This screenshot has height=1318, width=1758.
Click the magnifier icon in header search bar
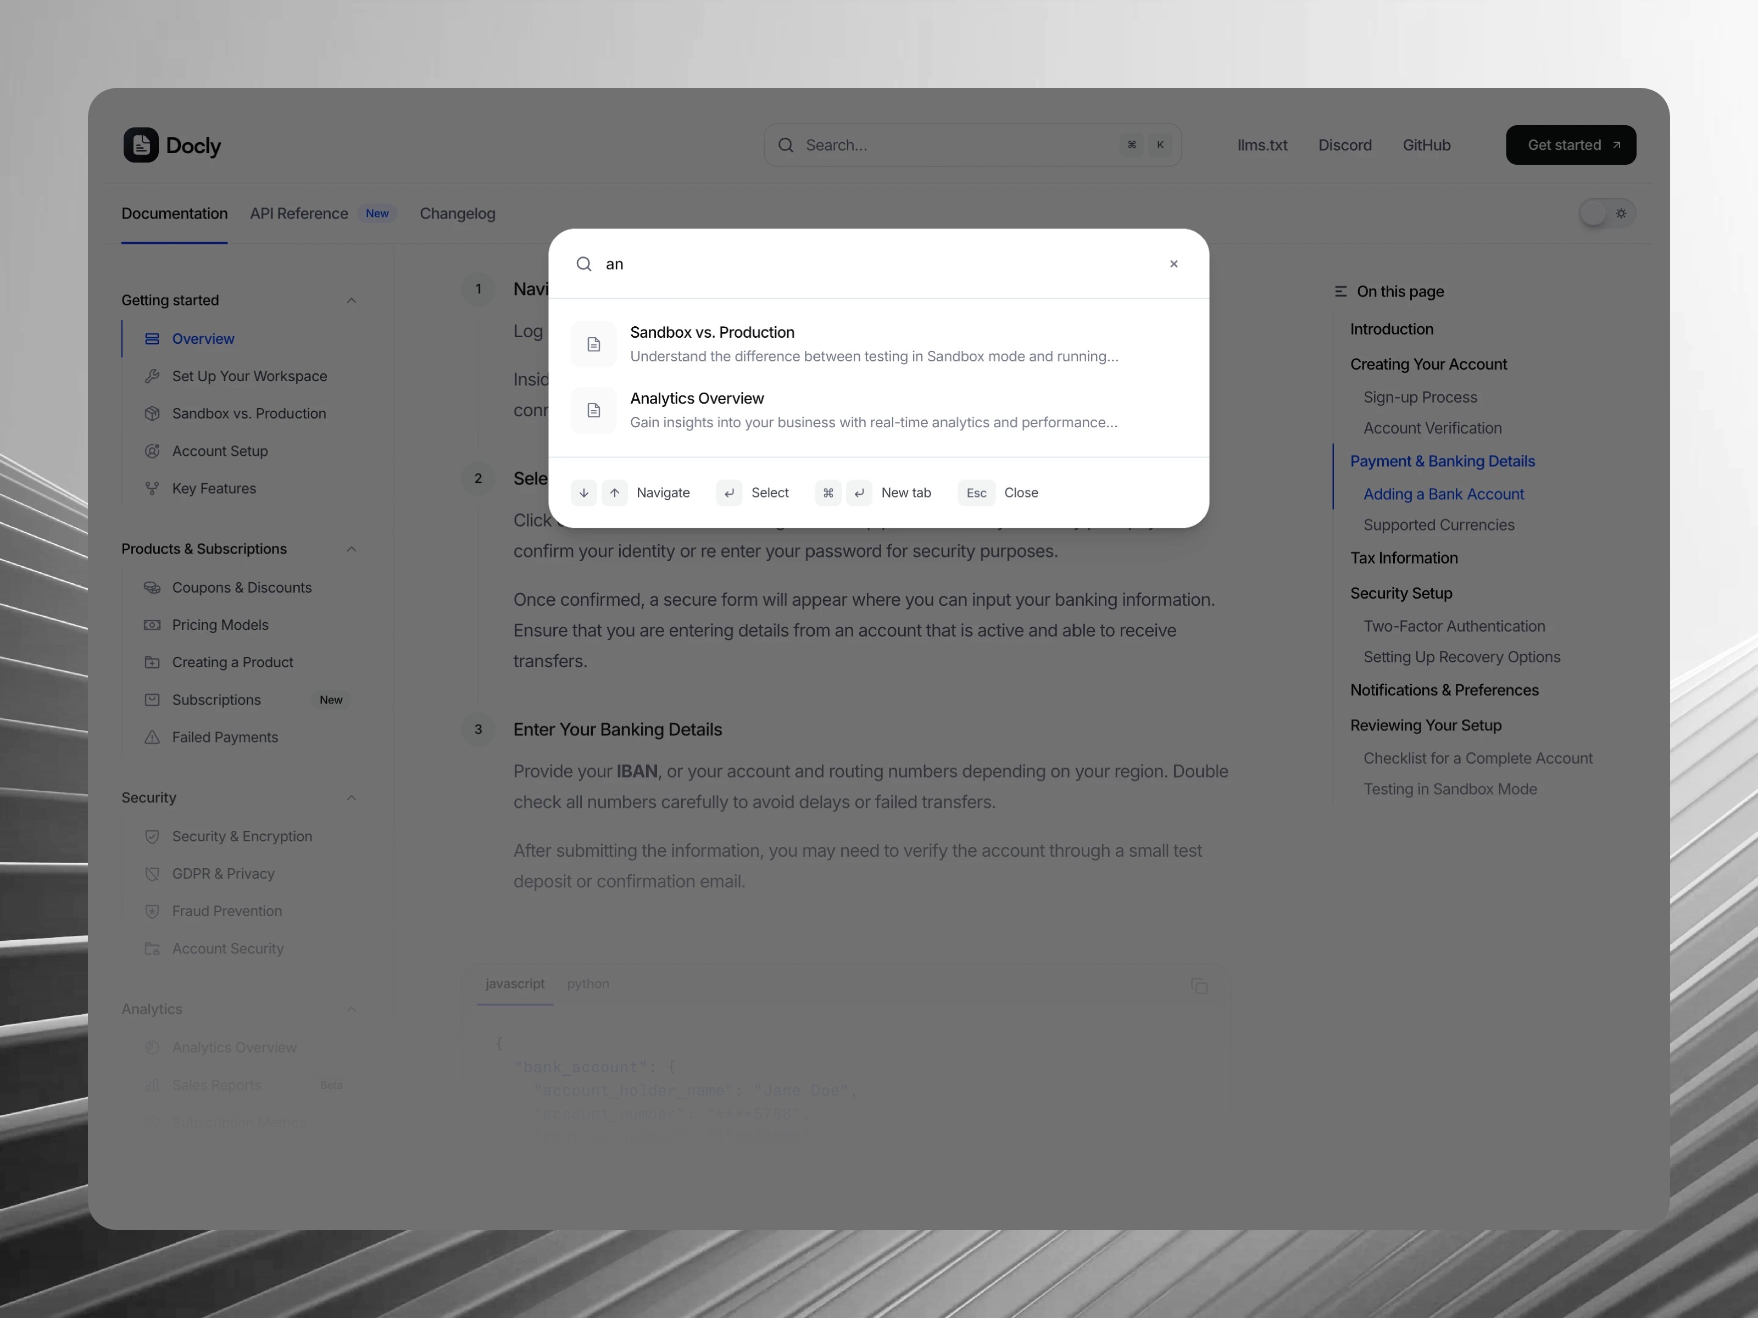(x=786, y=146)
